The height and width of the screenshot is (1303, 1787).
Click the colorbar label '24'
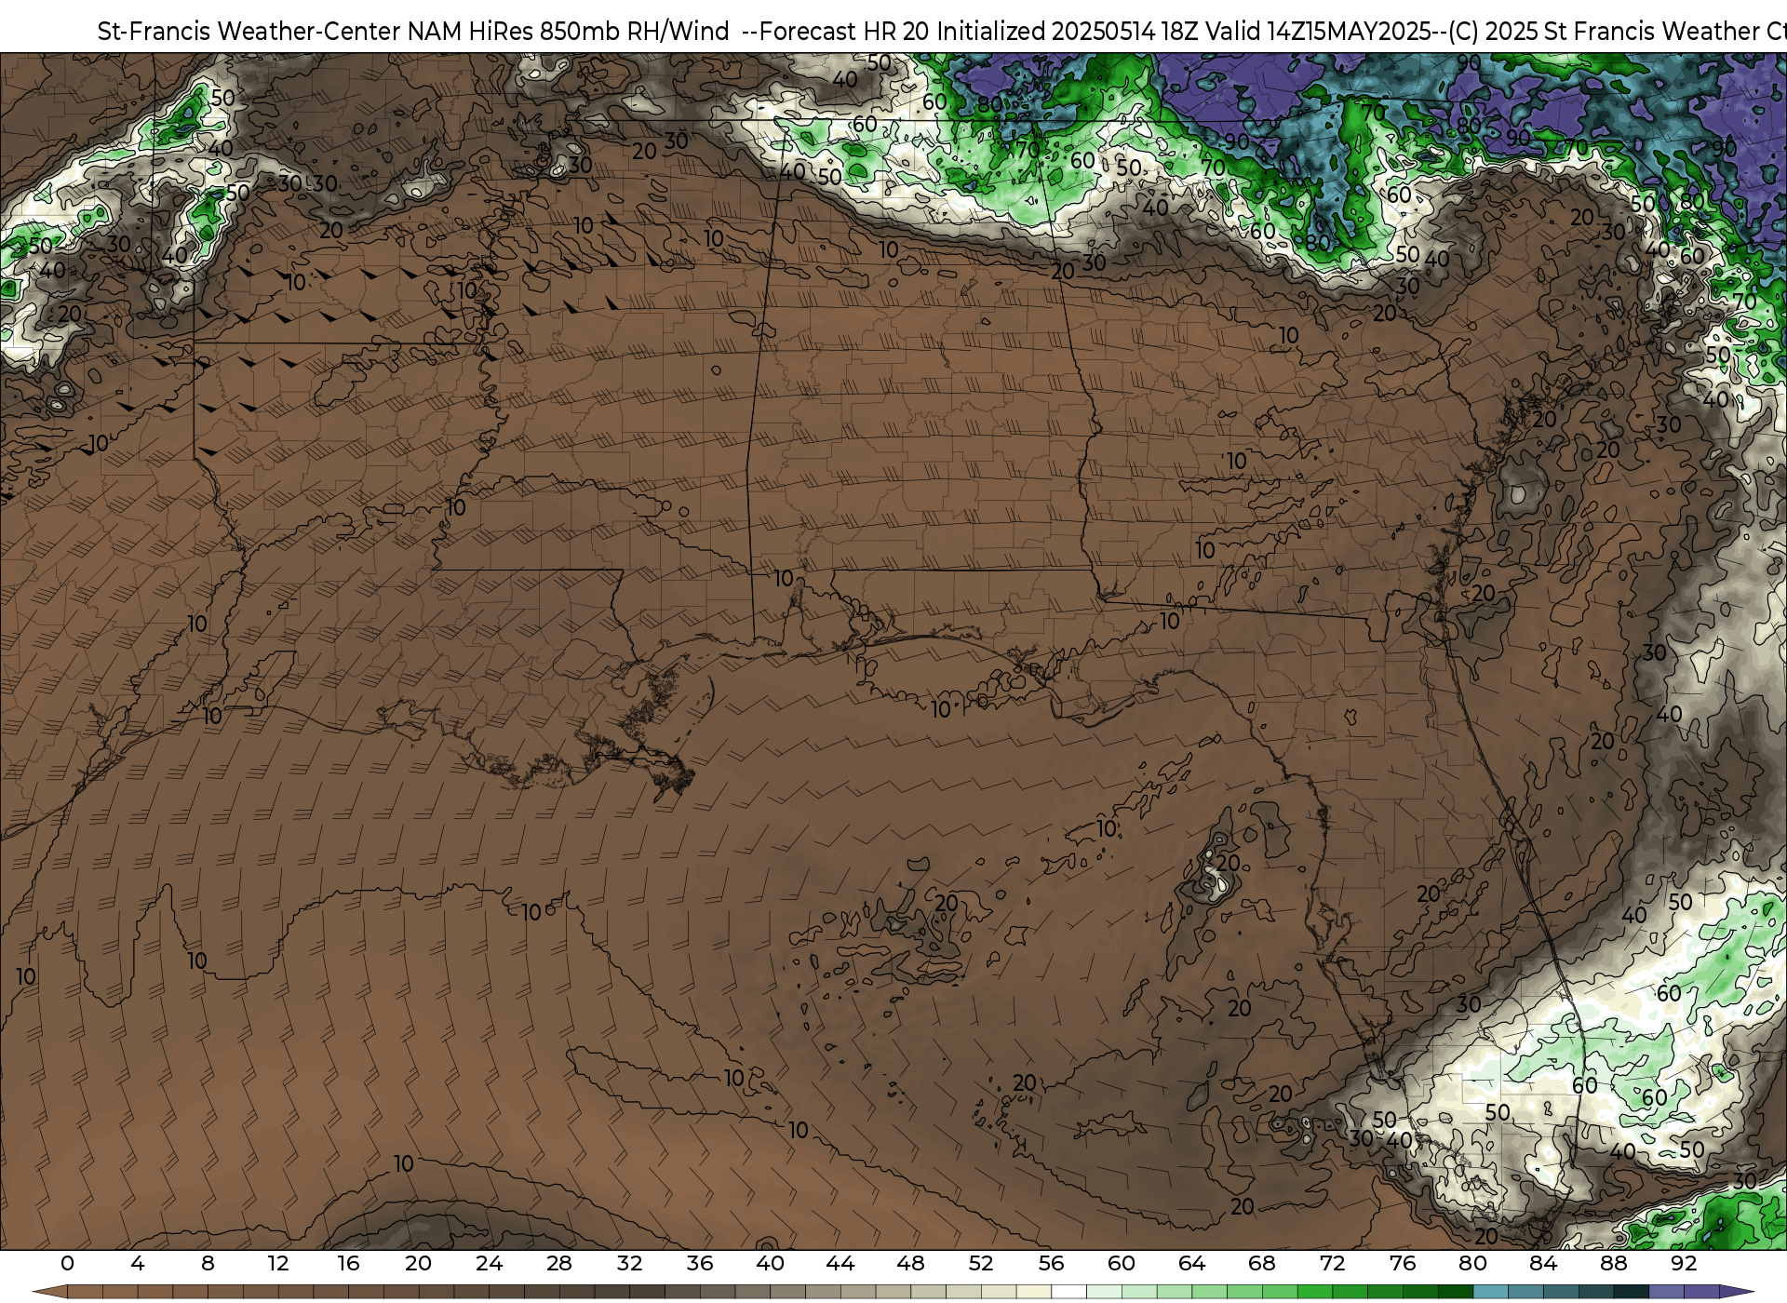[x=489, y=1263]
